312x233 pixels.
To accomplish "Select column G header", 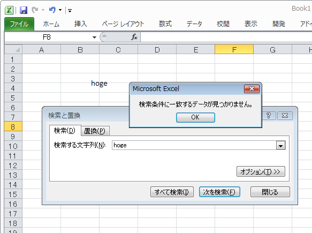I will pos(272,50).
